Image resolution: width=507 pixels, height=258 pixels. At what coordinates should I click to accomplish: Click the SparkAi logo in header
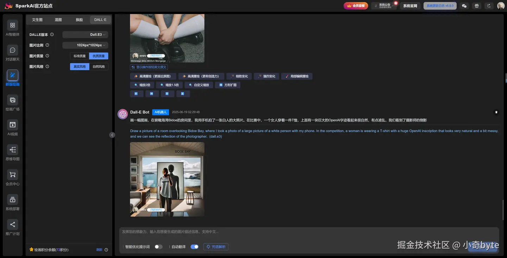coord(8,6)
